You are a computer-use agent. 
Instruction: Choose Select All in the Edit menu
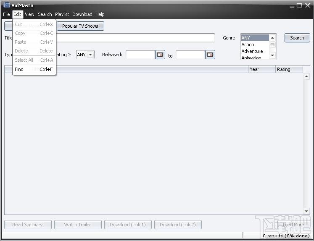tap(34, 60)
